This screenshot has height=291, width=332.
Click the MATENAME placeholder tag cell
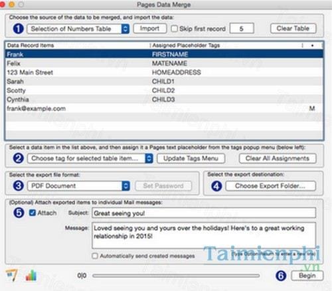tap(169, 63)
